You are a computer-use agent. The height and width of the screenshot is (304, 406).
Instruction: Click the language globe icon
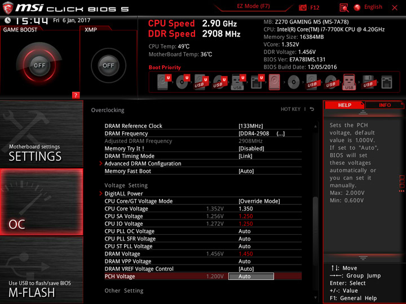tap(357, 7)
